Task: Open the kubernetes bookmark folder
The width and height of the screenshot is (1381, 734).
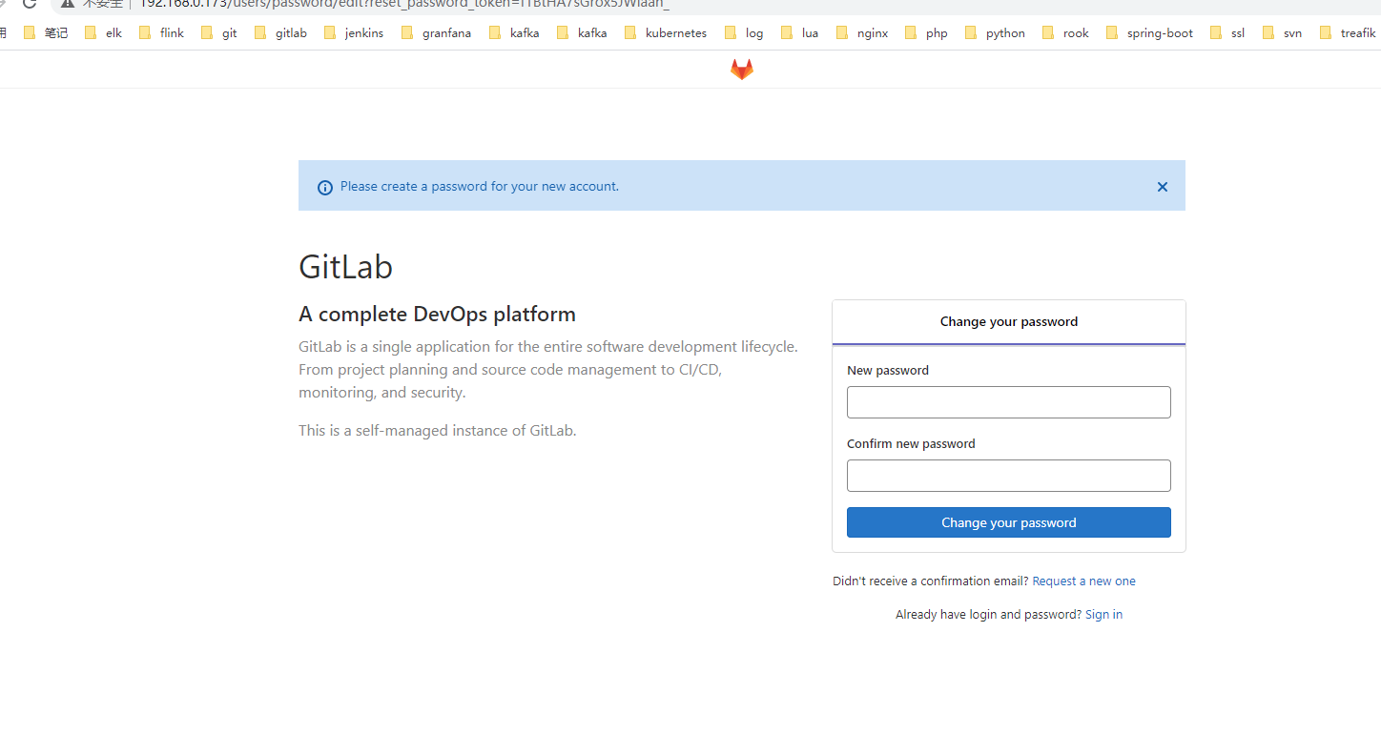Action: (666, 33)
